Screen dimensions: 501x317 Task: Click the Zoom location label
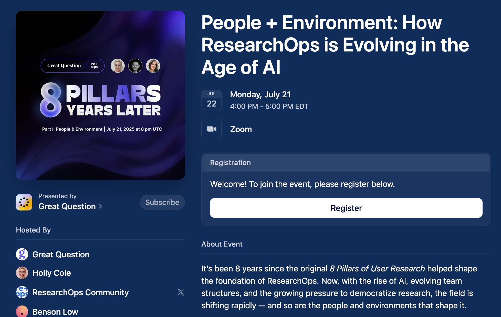point(241,129)
